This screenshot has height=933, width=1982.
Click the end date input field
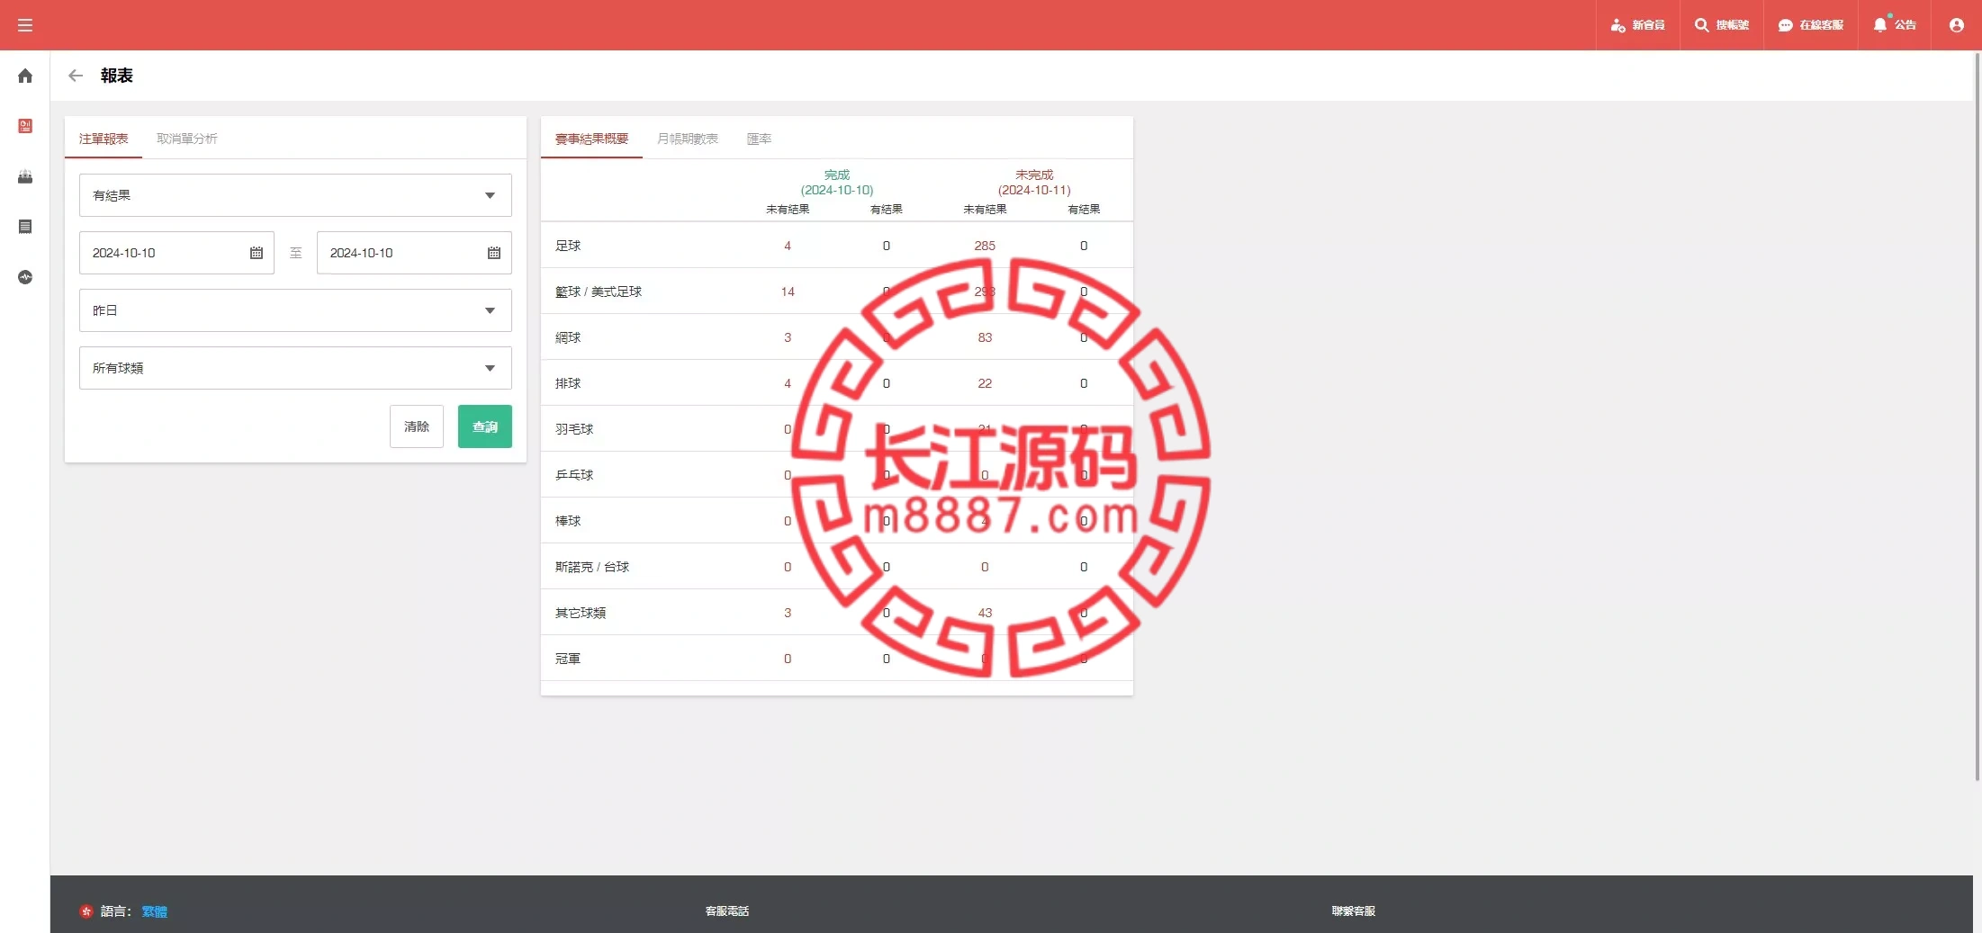(414, 253)
